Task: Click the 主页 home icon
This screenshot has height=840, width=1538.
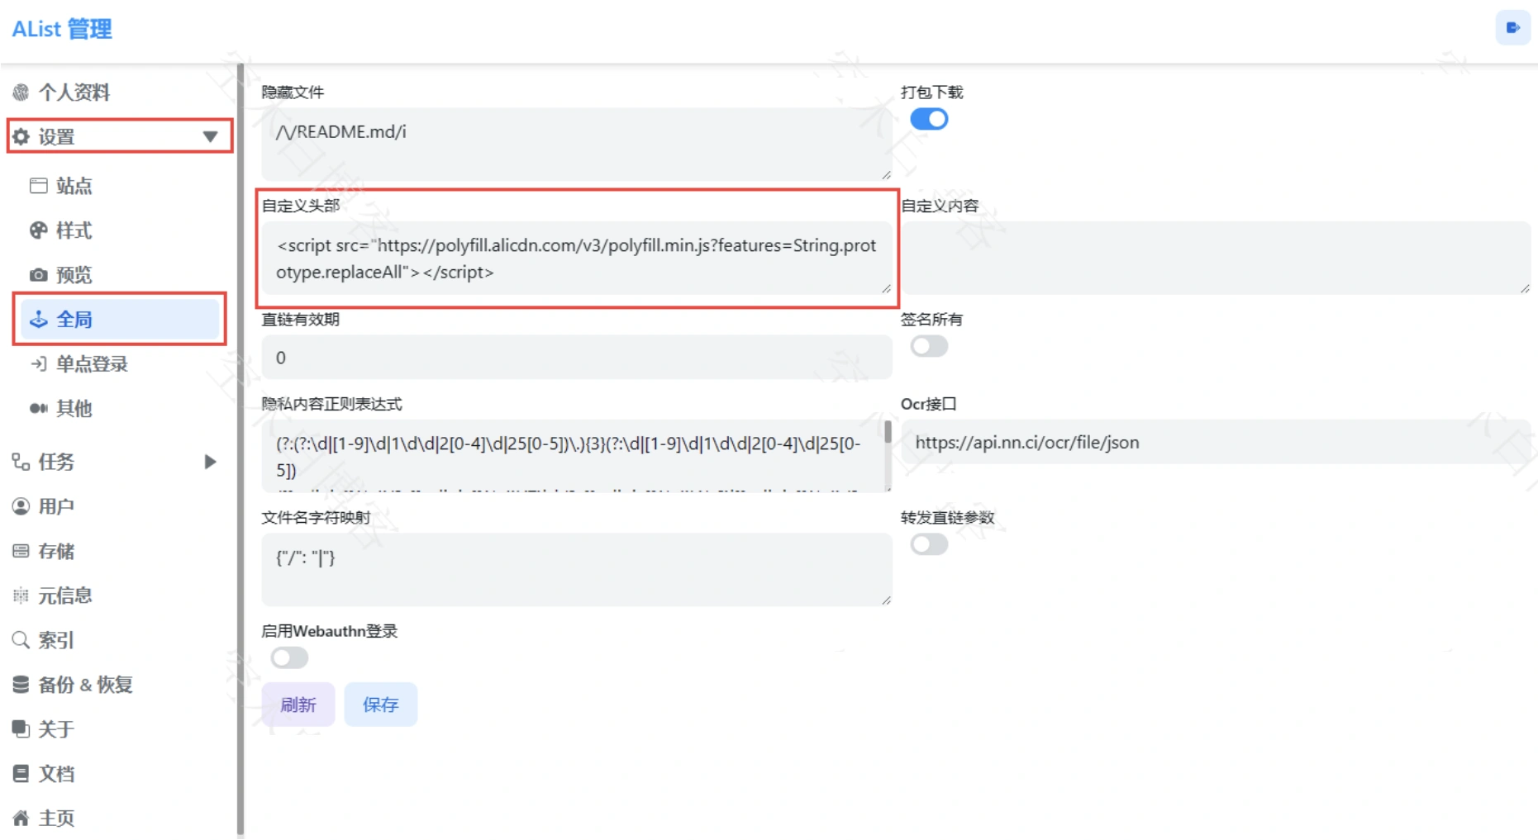Action: 21,819
